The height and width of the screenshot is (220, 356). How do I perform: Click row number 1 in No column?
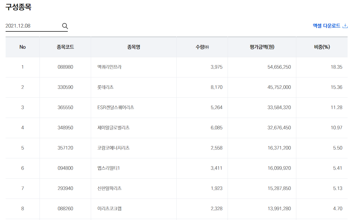22,67
